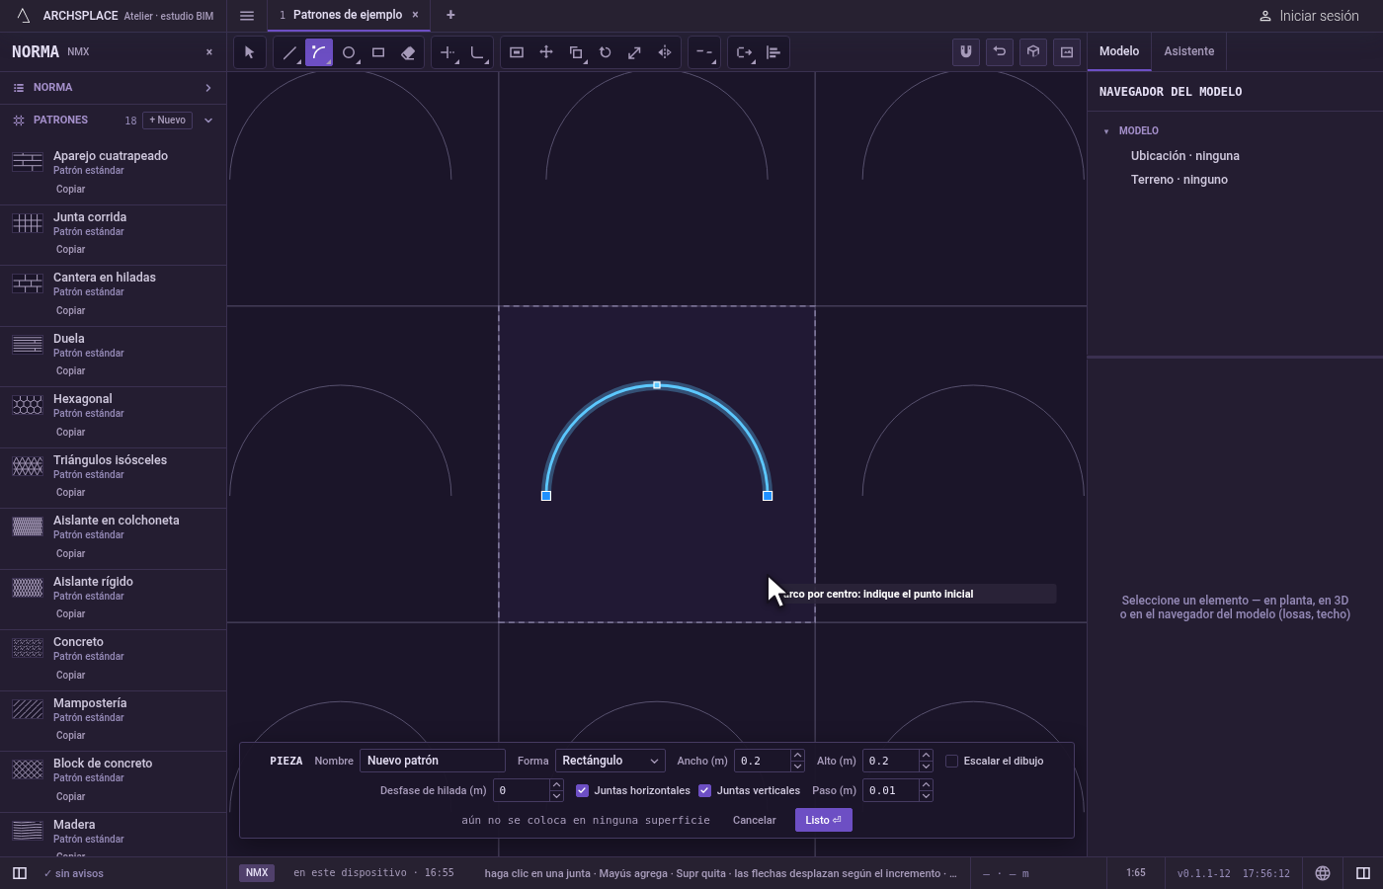
Task: Click Iniciar sesión
Action: pyautogui.click(x=1309, y=16)
